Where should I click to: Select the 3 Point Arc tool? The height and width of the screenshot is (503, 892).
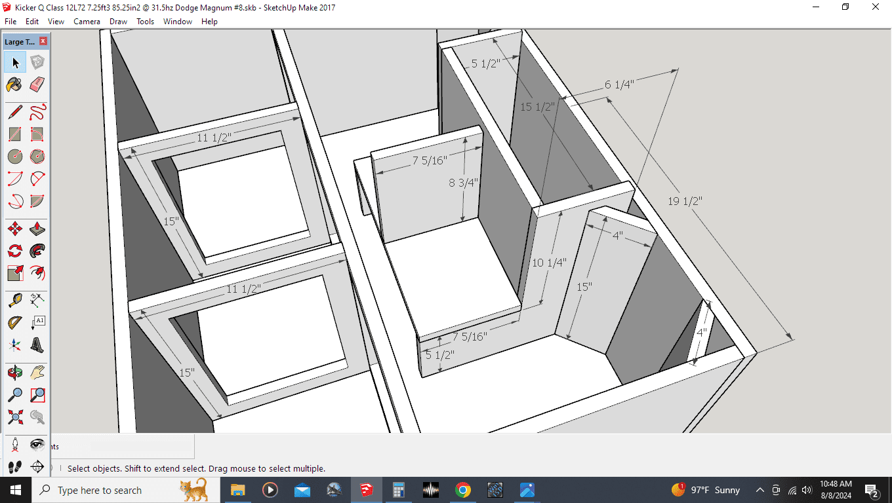point(15,201)
